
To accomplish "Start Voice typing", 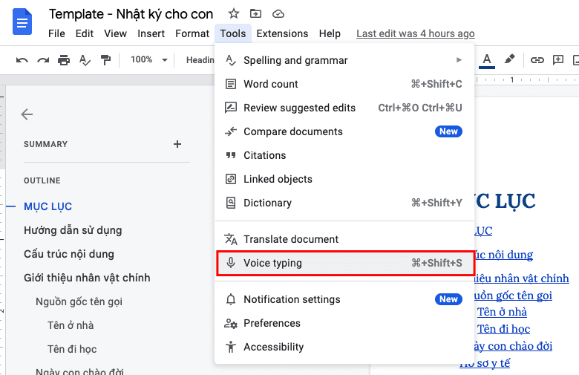I will (x=345, y=263).
